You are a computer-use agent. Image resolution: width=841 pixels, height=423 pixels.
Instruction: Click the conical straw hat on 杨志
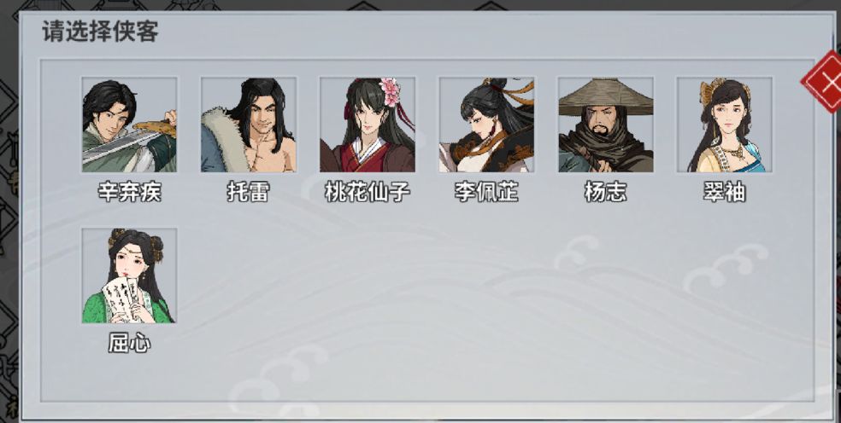pyautogui.click(x=606, y=97)
